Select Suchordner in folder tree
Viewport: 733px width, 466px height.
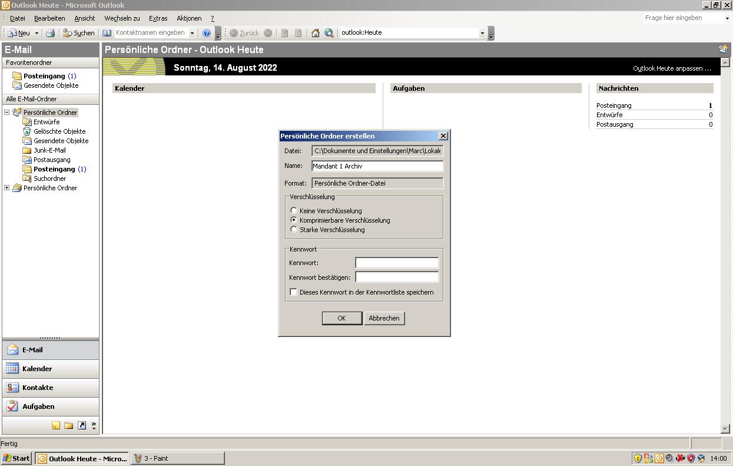(x=49, y=179)
